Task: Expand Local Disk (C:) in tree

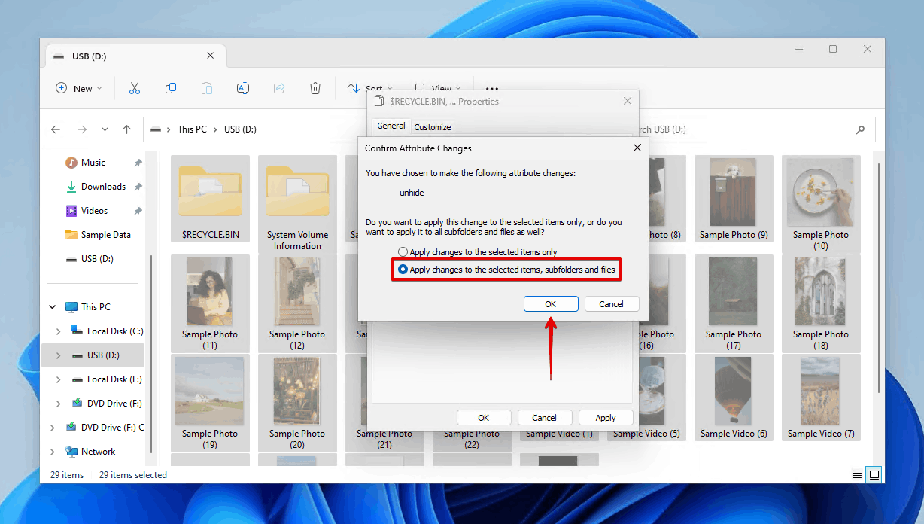Action: tap(59, 331)
